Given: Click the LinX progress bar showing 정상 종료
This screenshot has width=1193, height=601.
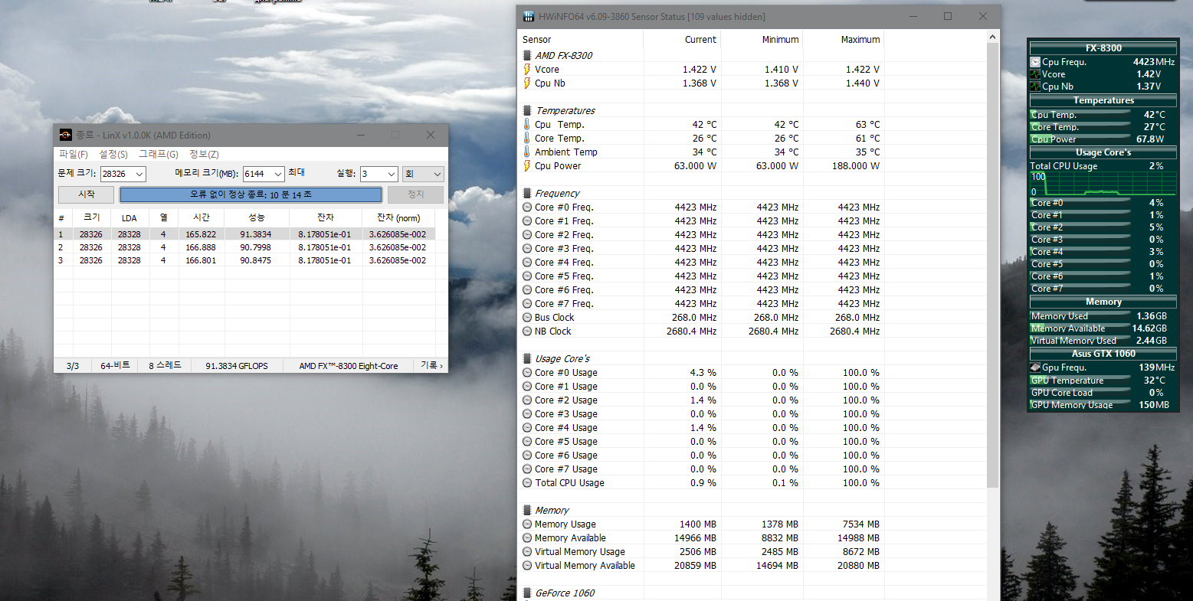Looking at the screenshot, I should click(x=251, y=194).
